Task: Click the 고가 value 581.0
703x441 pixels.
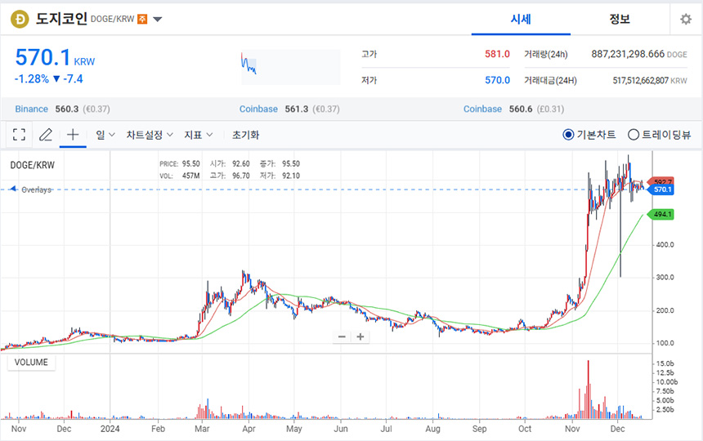Action: click(497, 54)
